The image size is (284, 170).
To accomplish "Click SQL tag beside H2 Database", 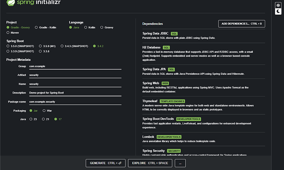I will click(x=166, y=48).
